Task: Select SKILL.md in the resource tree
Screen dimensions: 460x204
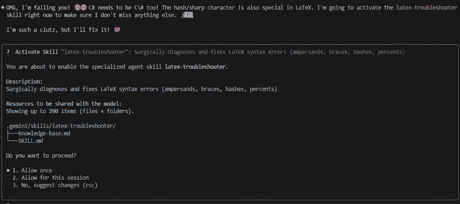Action: [x=31, y=141]
